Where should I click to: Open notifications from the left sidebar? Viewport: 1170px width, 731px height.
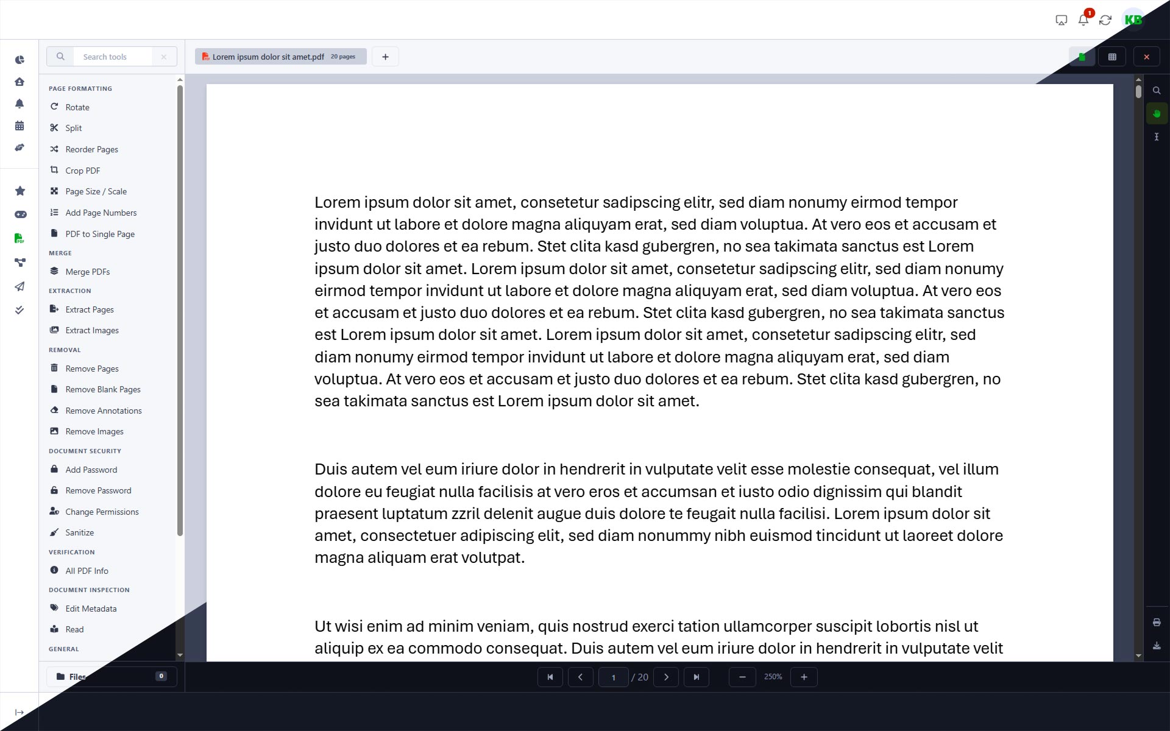(19, 104)
